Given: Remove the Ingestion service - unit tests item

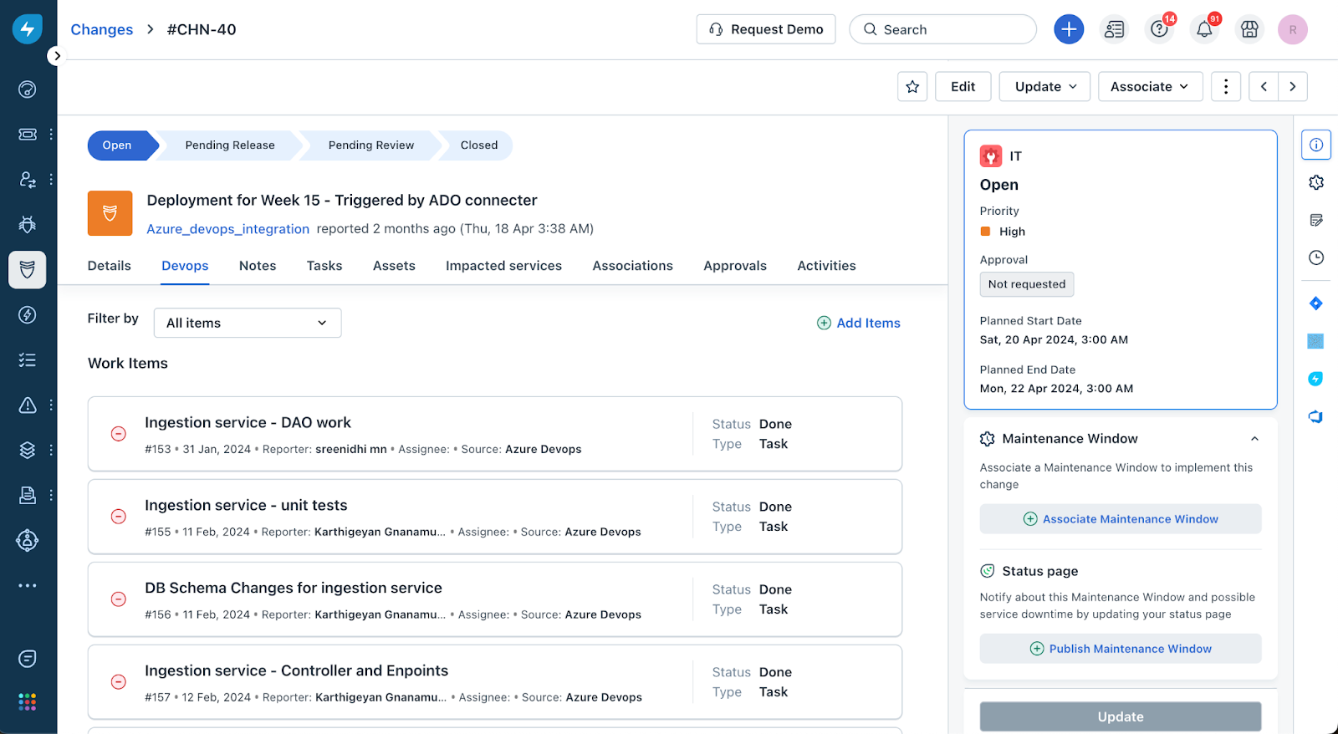Looking at the screenshot, I should coord(119,517).
